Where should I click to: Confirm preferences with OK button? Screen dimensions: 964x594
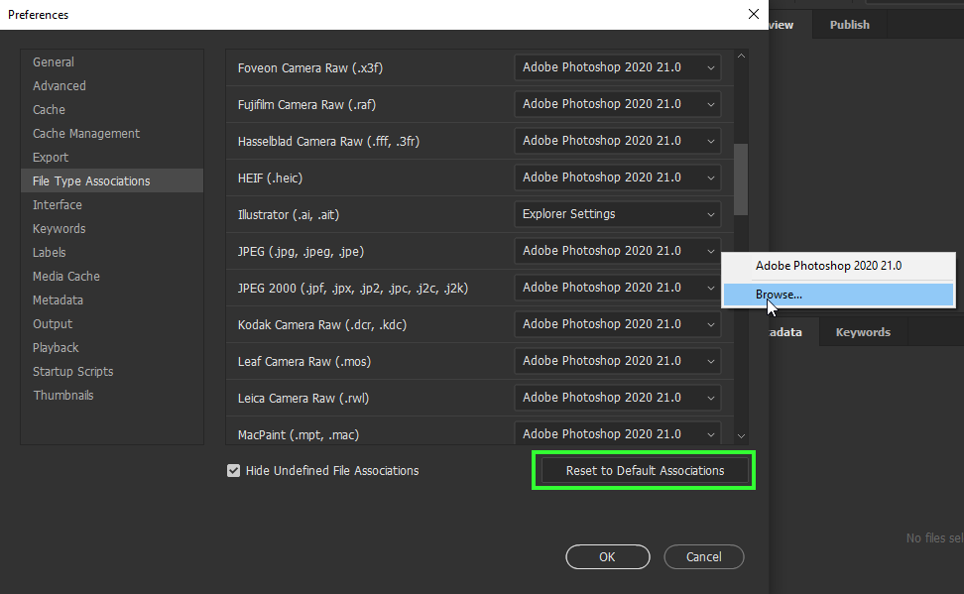(607, 557)
